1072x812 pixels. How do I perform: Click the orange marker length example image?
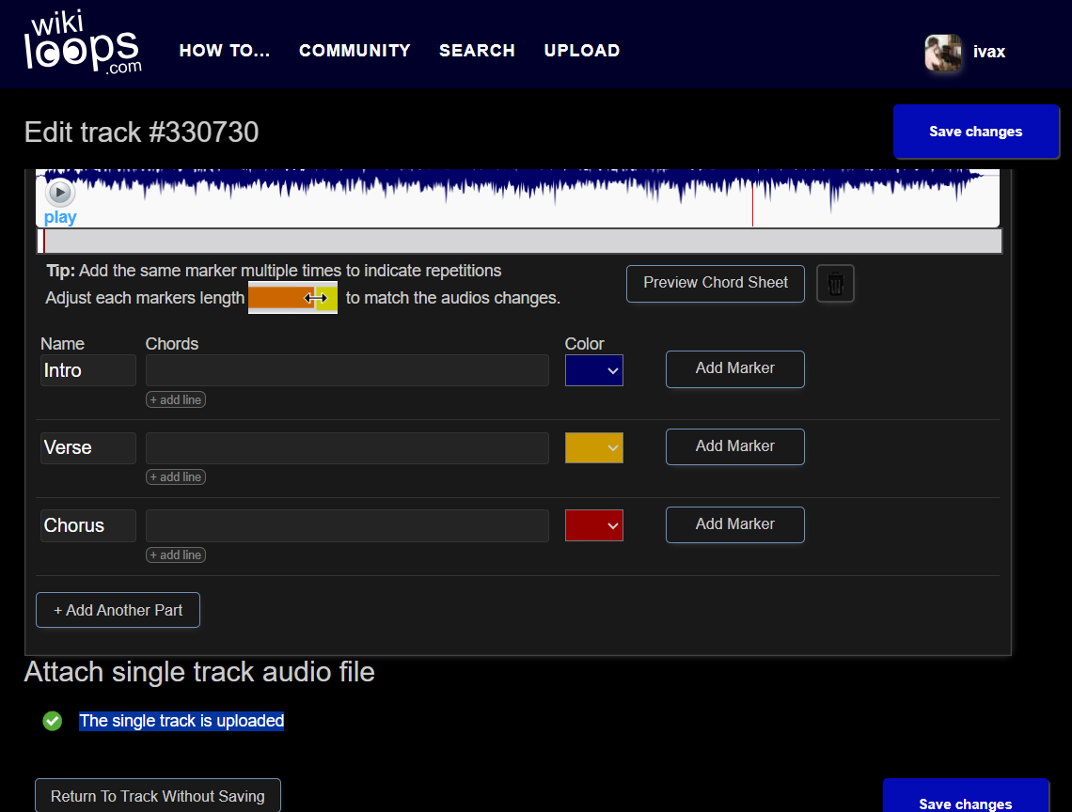click(292, 298)
